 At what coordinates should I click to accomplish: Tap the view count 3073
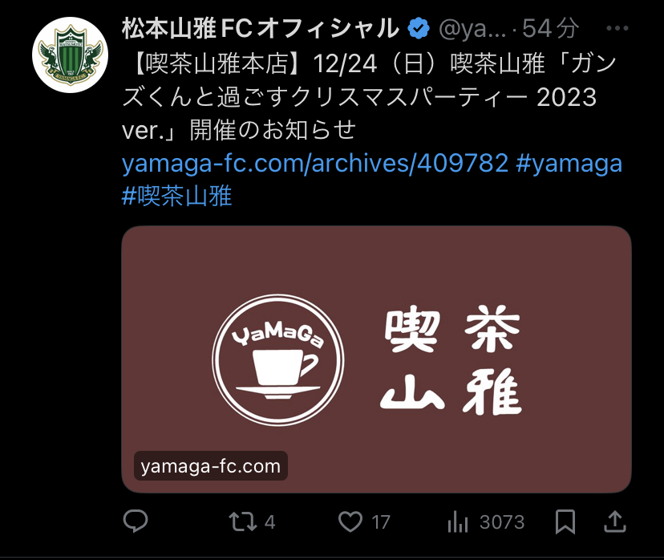(x=502, y=521)
